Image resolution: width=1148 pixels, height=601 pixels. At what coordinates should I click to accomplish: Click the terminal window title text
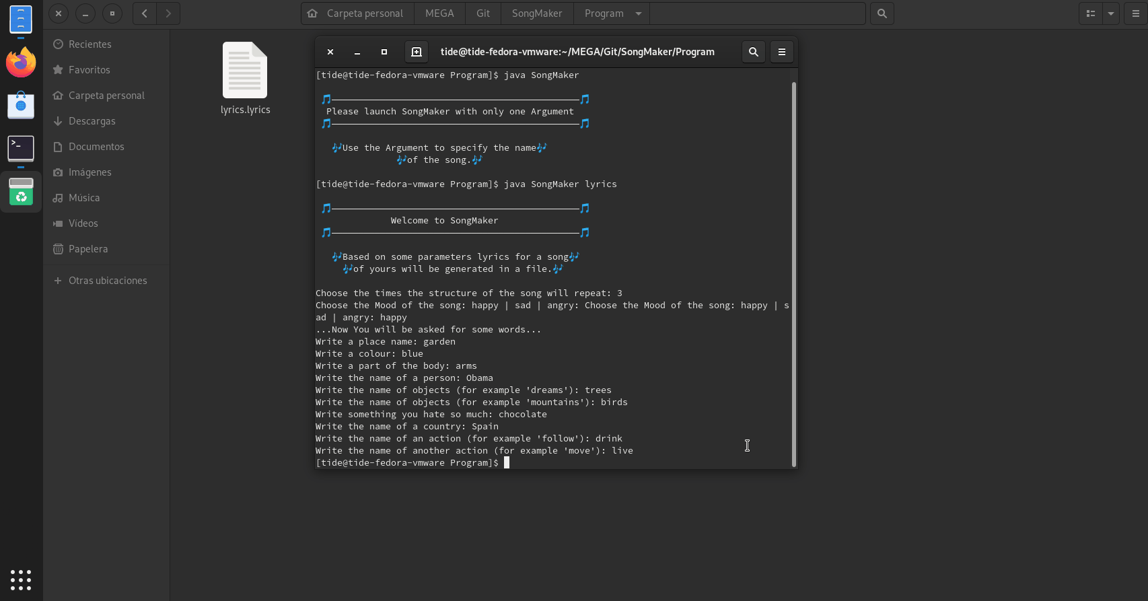(x=577, y=52)
